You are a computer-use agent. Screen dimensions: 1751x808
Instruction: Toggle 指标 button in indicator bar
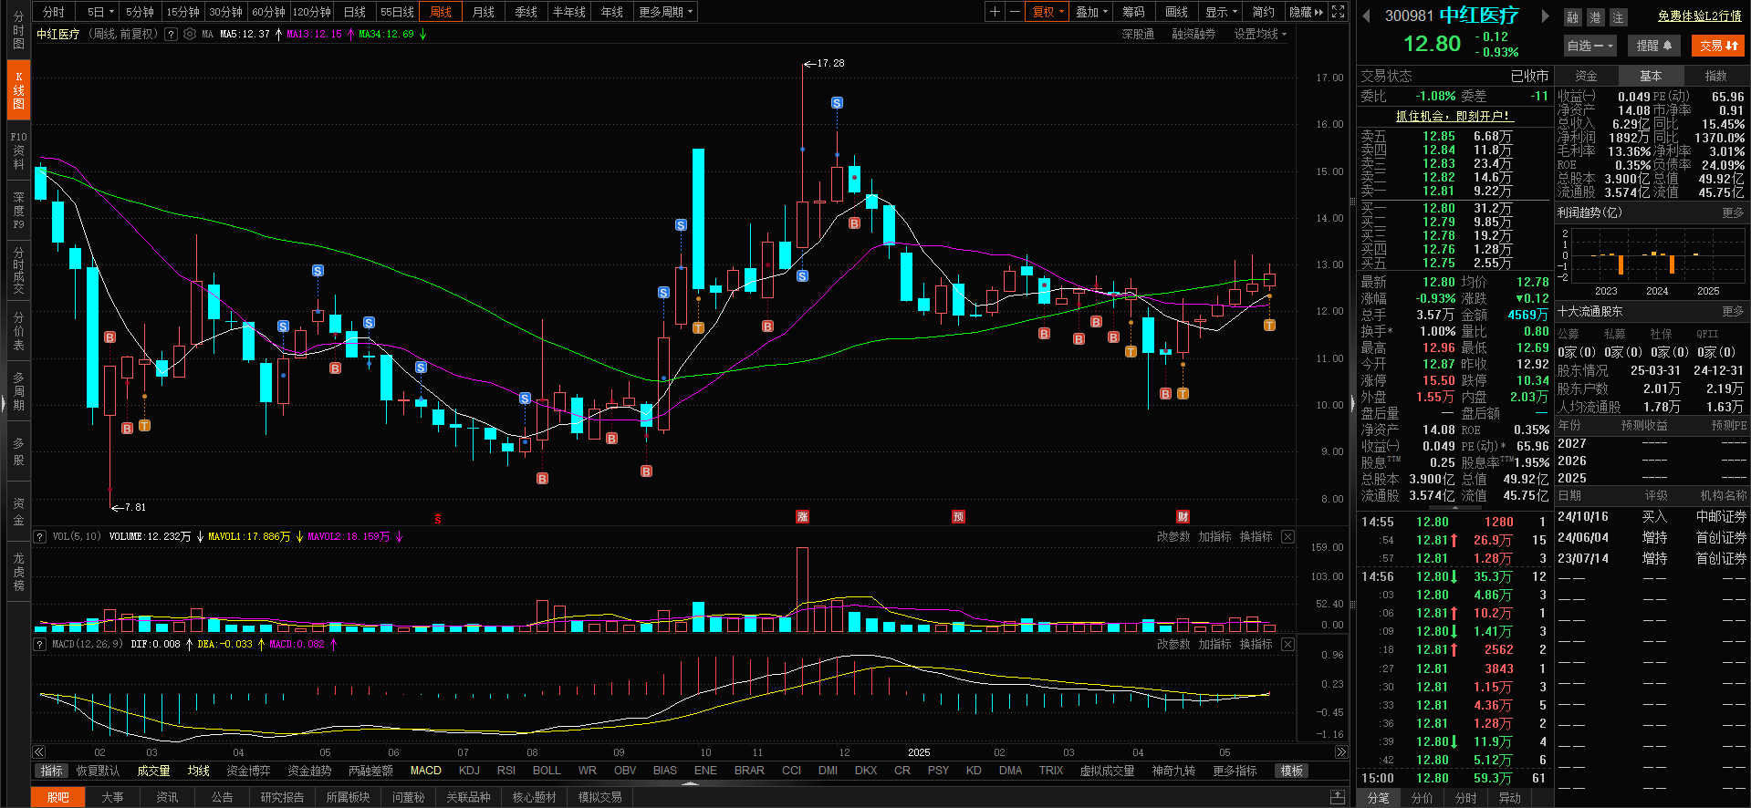52,771
